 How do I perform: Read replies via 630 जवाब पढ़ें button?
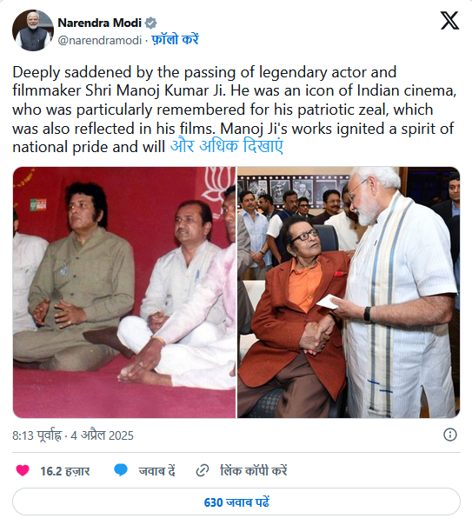[x=236, y=502]
